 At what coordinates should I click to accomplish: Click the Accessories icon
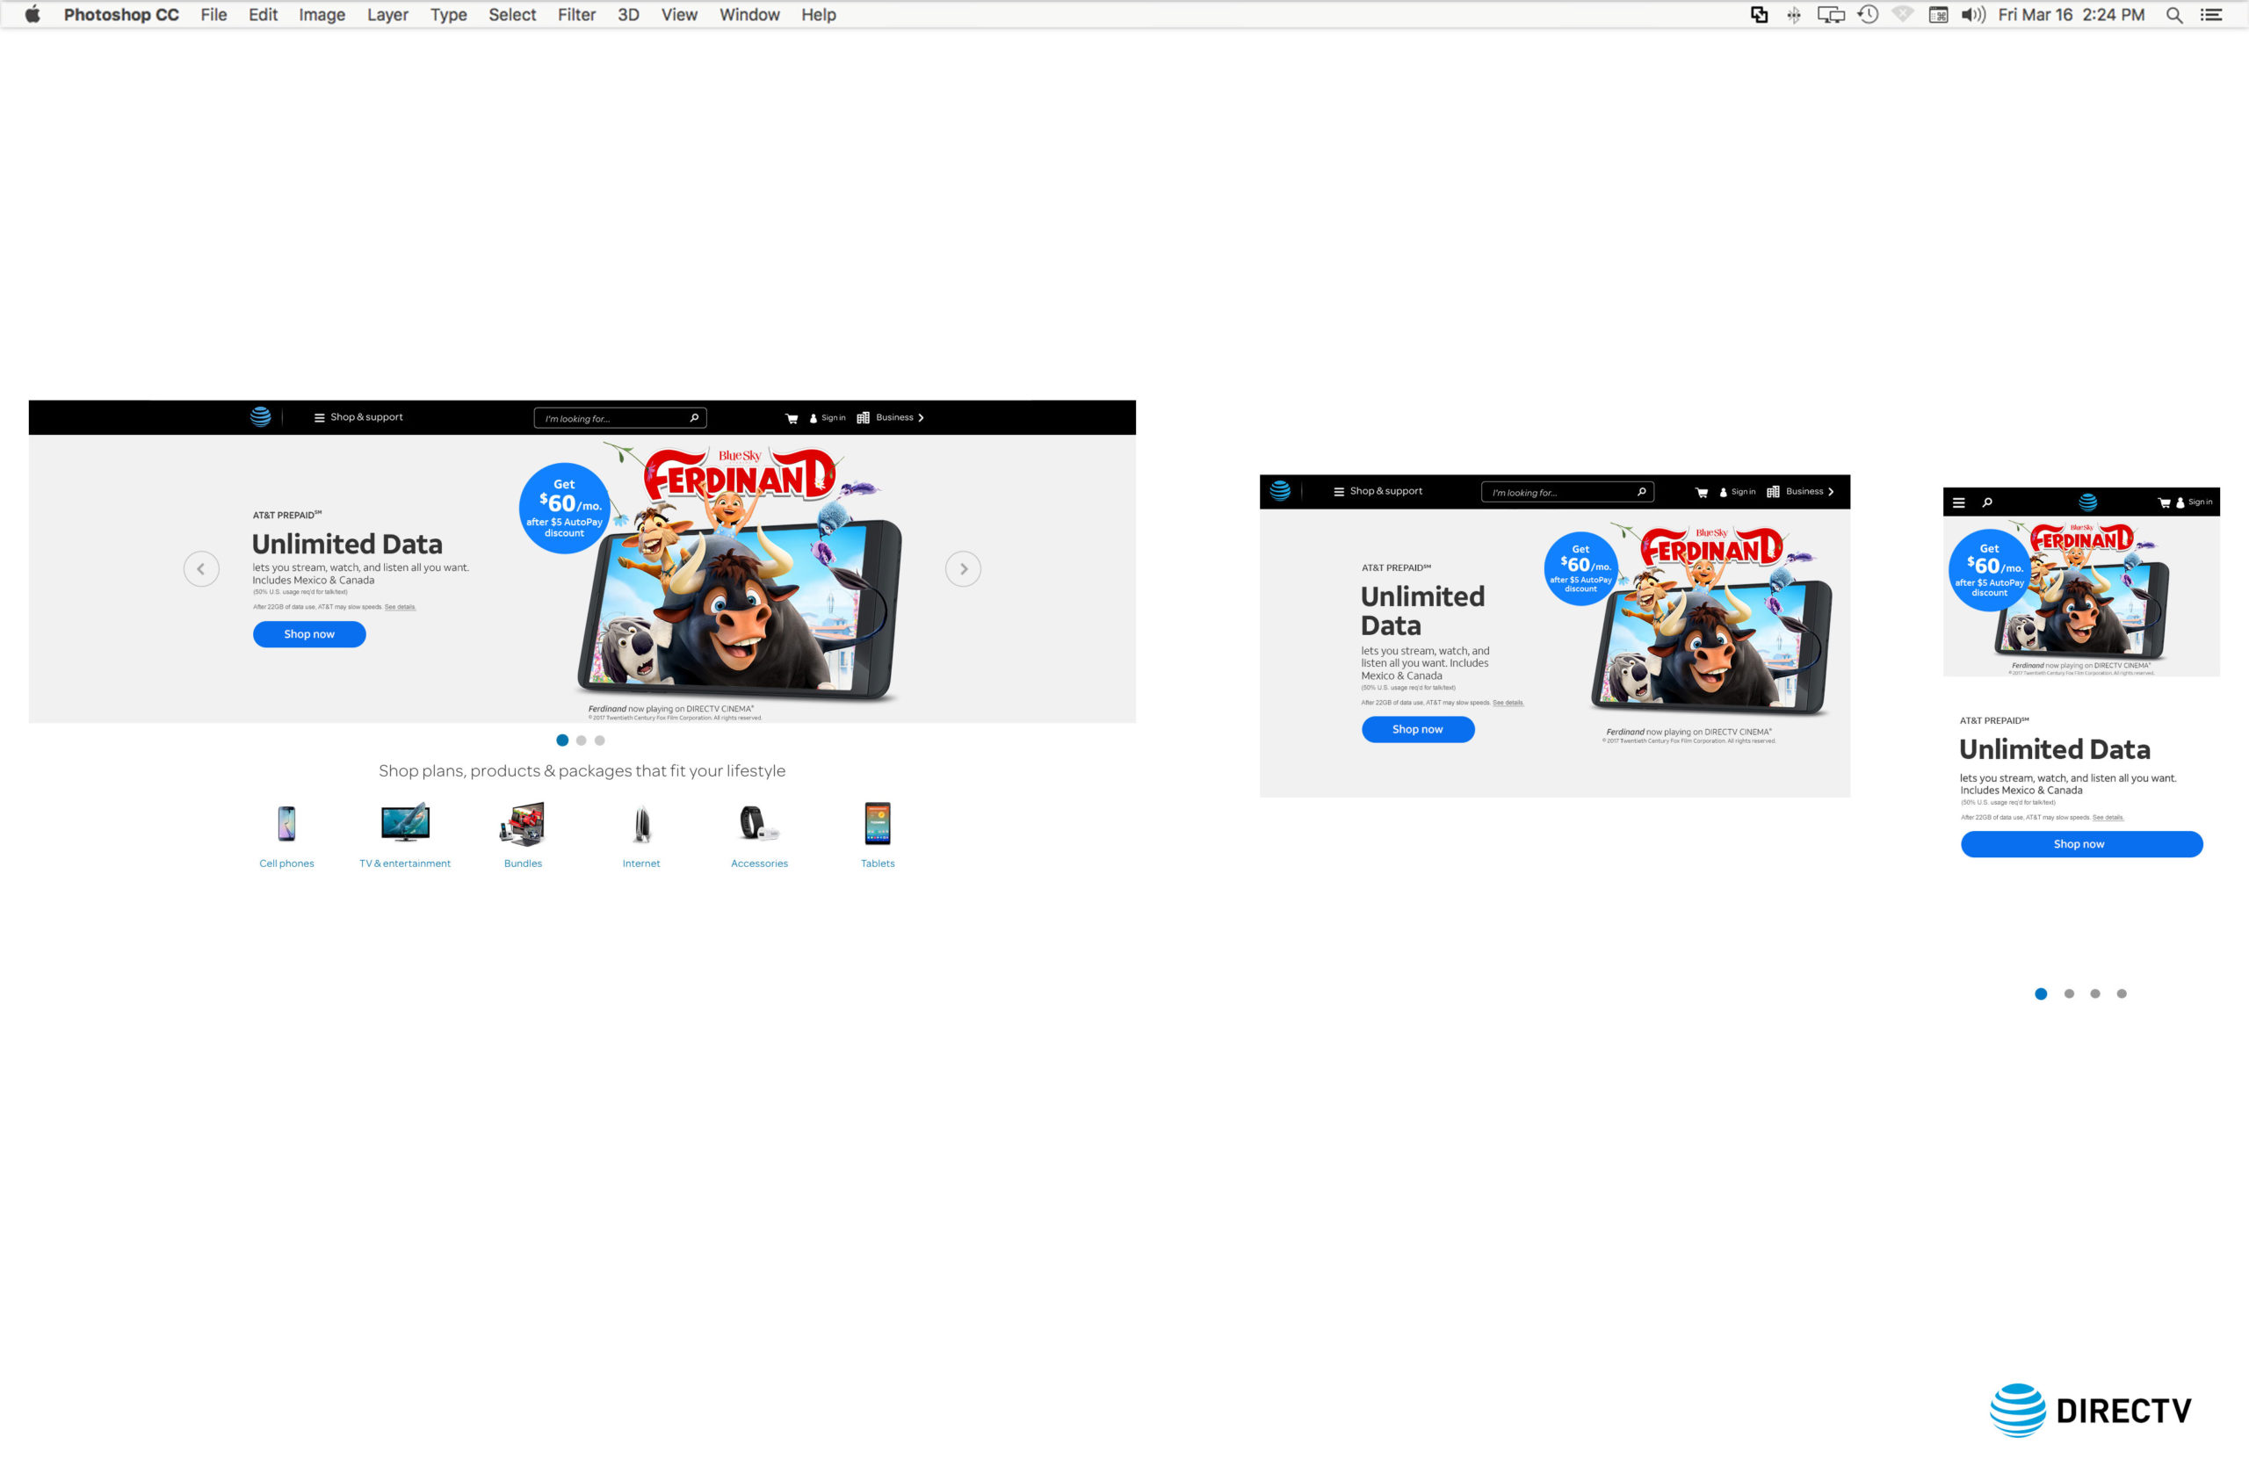click(x=759, y=823)
